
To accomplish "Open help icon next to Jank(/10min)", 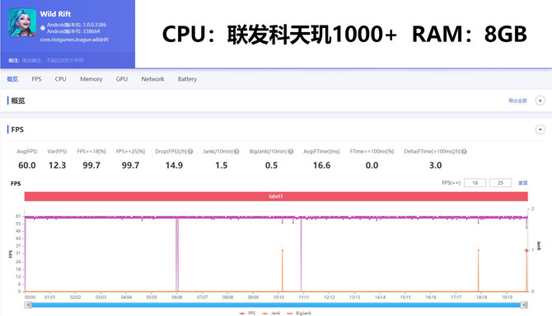I will click(x=236, y=151).
